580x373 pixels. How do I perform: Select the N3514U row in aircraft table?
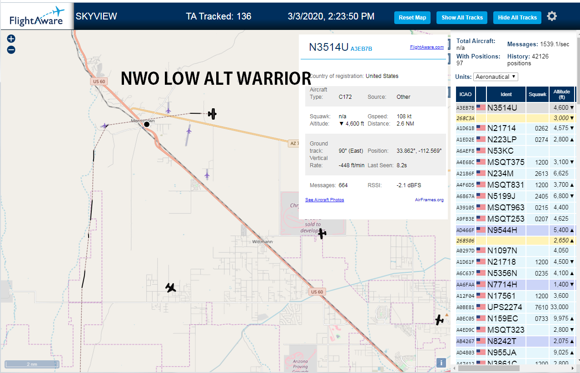[516, 108]
